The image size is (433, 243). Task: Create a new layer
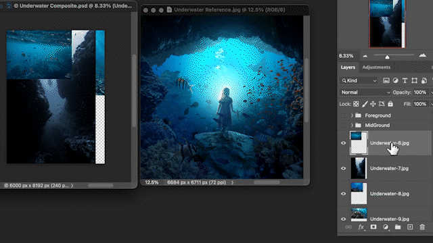pos(410,227)
